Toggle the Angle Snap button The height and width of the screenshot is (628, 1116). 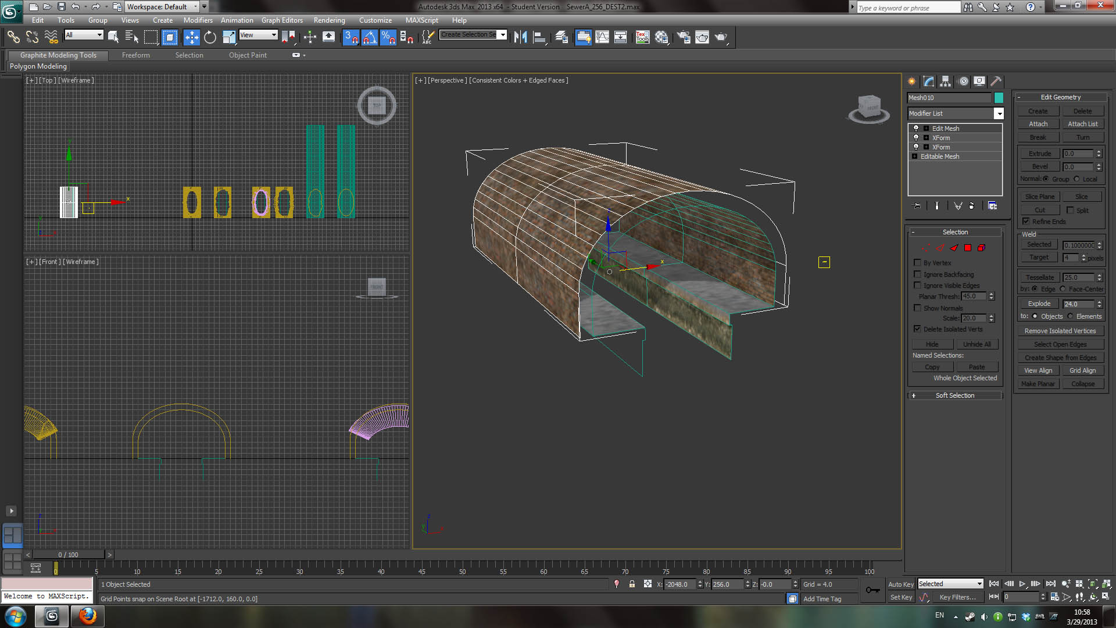point(369,37)
